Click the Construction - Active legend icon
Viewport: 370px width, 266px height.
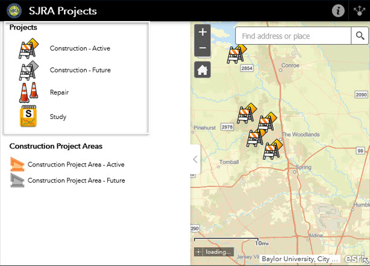[x=28, y=48]
